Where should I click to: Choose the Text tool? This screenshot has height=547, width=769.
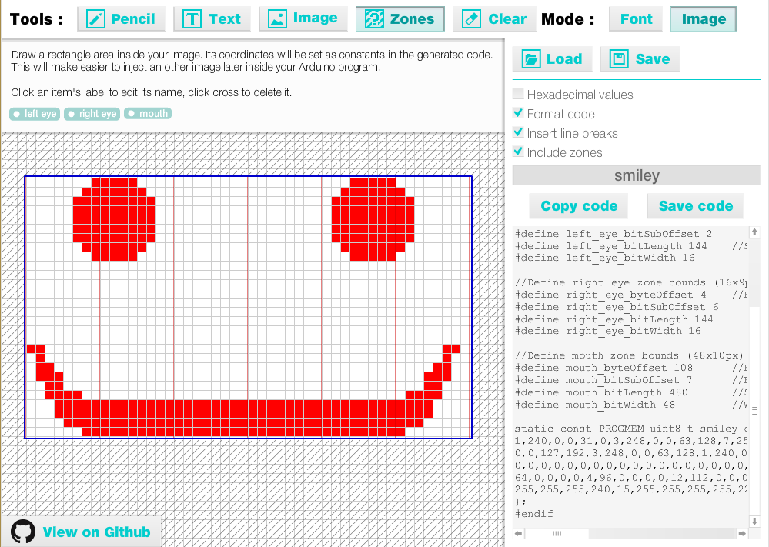[x=212, y=19]
